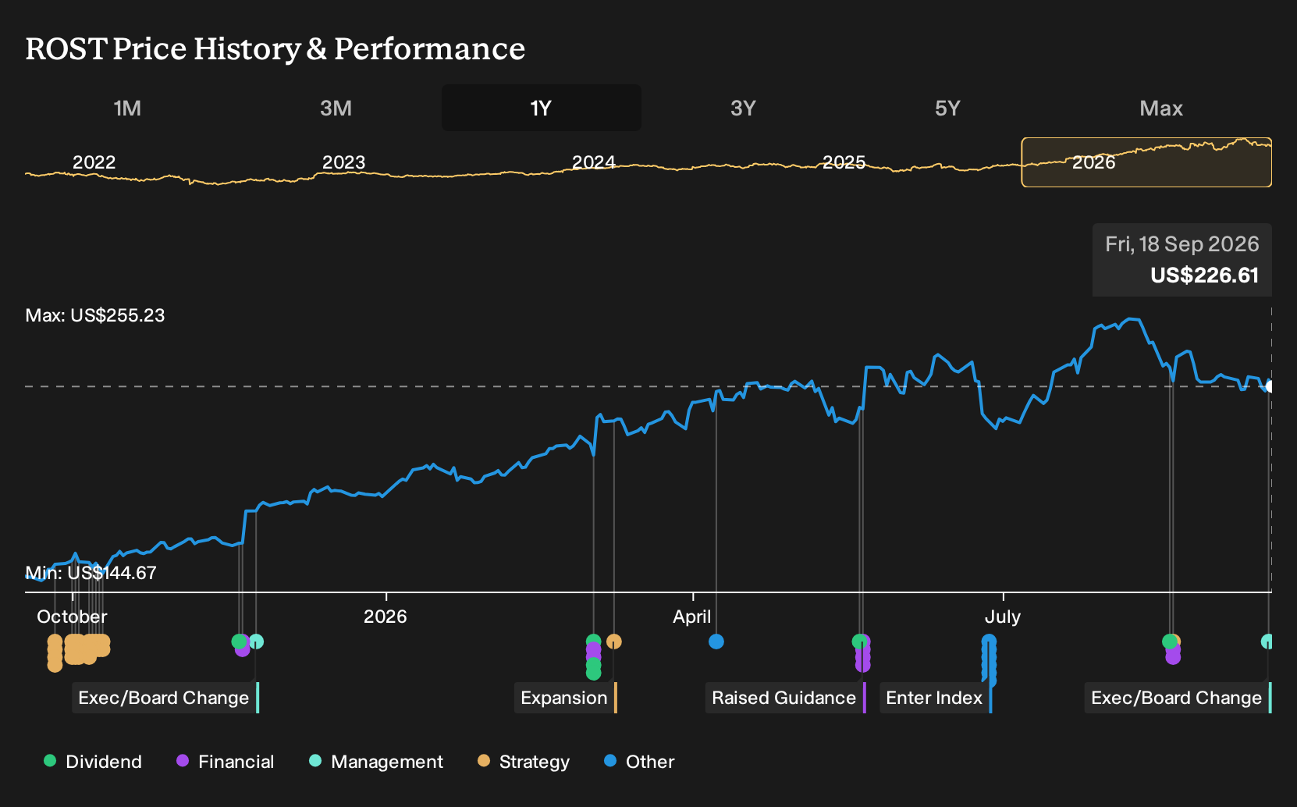Click the top green Dividend dot before Expansion
This screenshot has height=807, width=1297.
(x=593, y=642)
